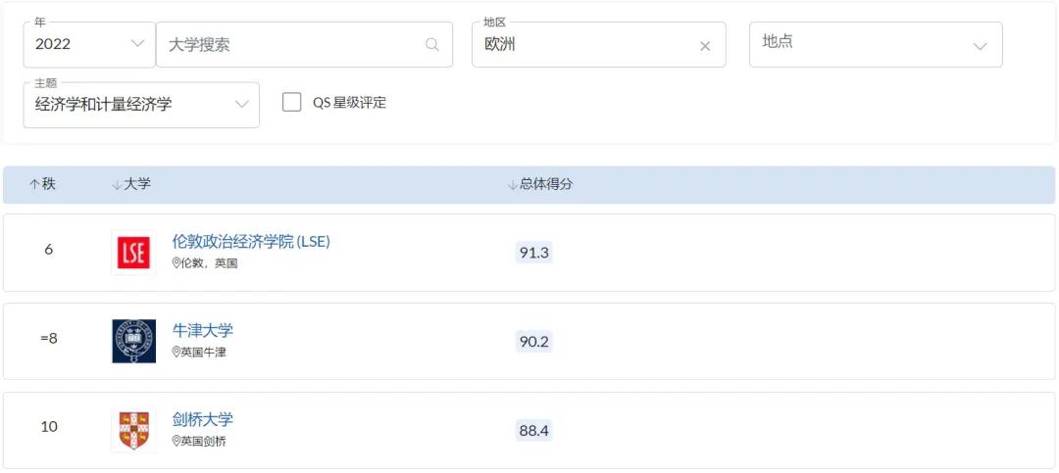1059x473 pixels.
Task: Click location pin next to 伦敦，英国
Action: pos(176,263)
